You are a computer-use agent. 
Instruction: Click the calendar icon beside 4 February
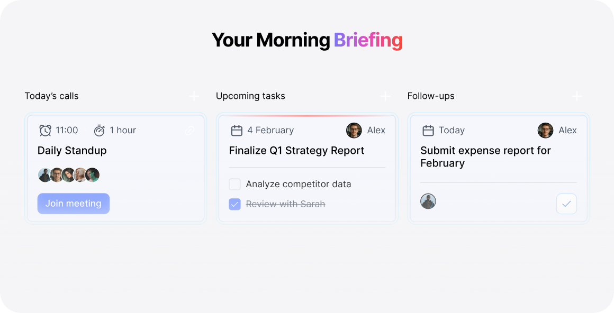pos(237,130)
